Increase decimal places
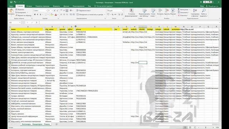229x129 pixels. point(119,14)
